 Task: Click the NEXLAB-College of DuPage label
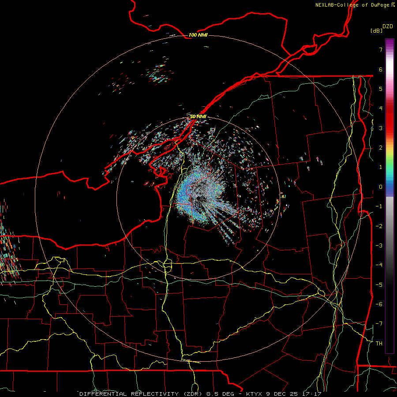click(x=353, y=5)
